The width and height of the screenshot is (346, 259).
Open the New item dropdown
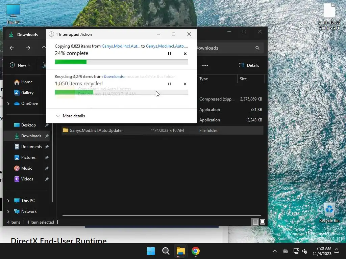[x=20, y=65]
